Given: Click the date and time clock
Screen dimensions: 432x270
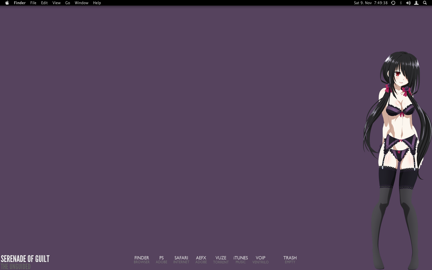Looking at the screenshot, I should click(x=371, y=3).
